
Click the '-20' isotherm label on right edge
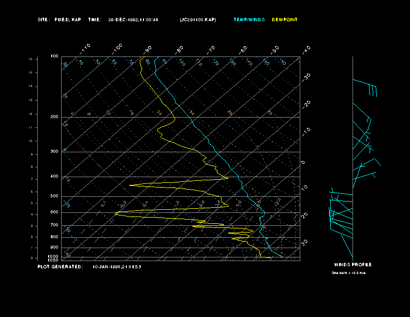[x=306, y=105]
